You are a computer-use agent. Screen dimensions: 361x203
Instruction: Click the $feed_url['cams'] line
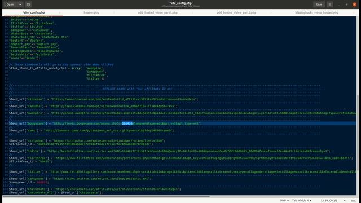[x=91, y=130]
